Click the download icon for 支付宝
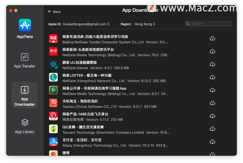 [x=212, y=142]
